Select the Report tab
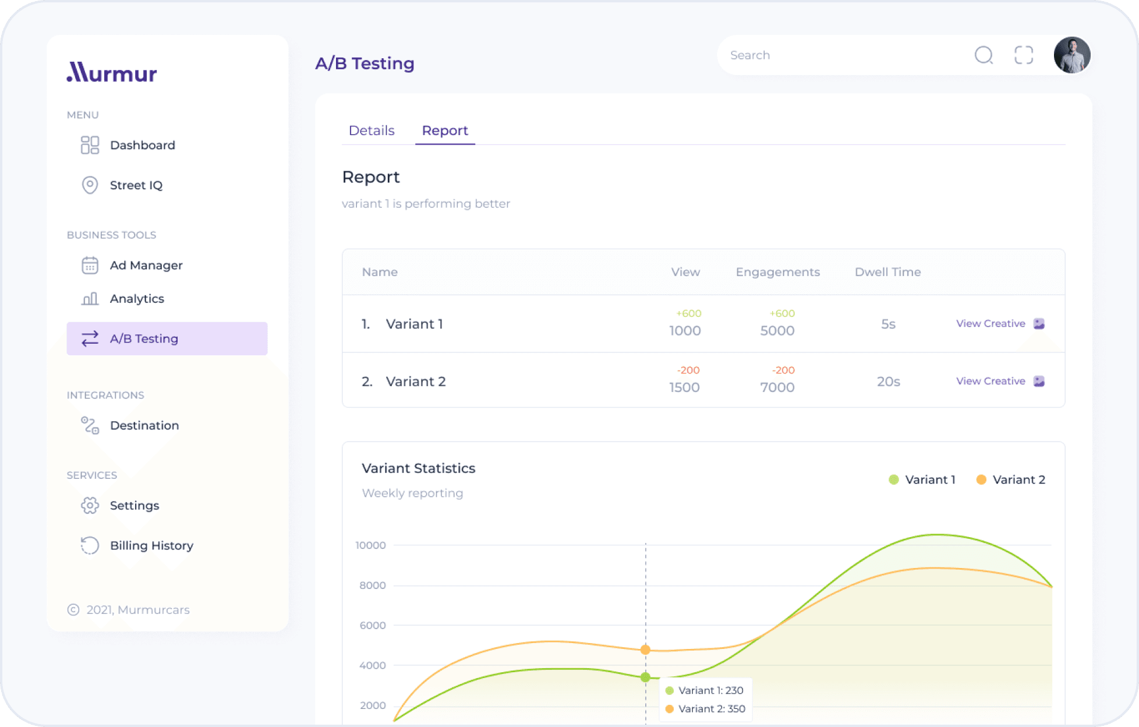Image resolution: width=1139 pixels, height=727 pixels. tap(445, 130)
